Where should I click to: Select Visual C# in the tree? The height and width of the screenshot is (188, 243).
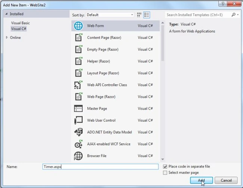19,29
